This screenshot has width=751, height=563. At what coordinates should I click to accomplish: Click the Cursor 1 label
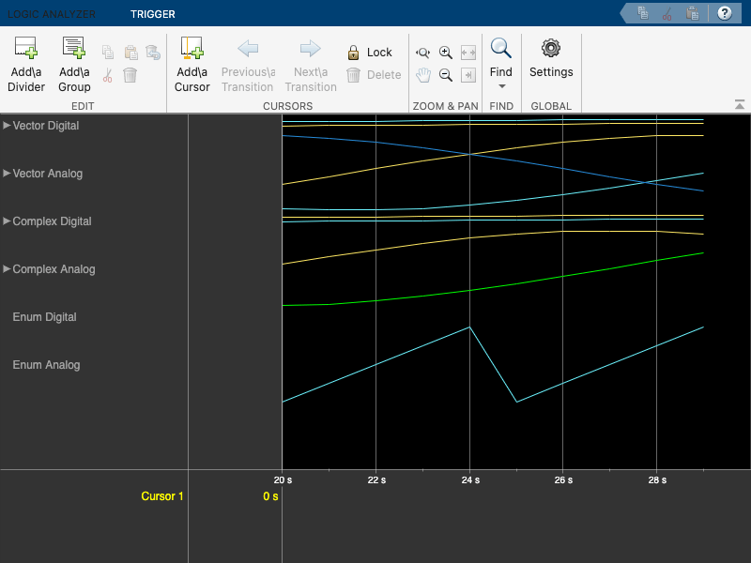click(162, 495)
